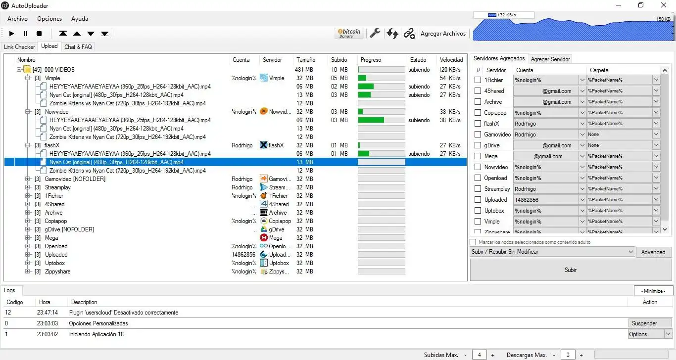This screenshot has width=676, height=360.
Task: Click the large Subir button
Action: click(571, 270)
